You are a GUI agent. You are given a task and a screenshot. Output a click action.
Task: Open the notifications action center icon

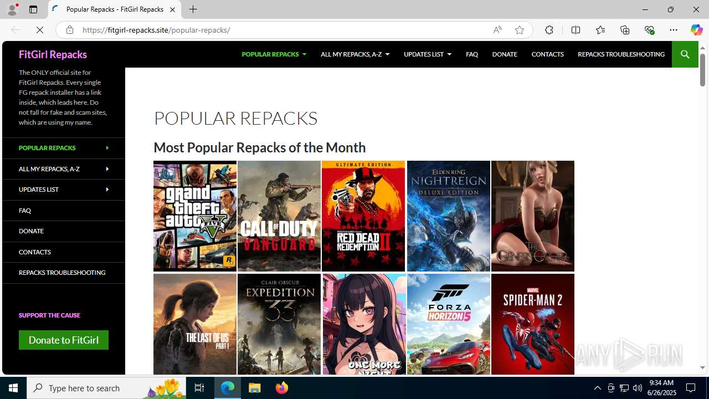click(x=691, y=388)
